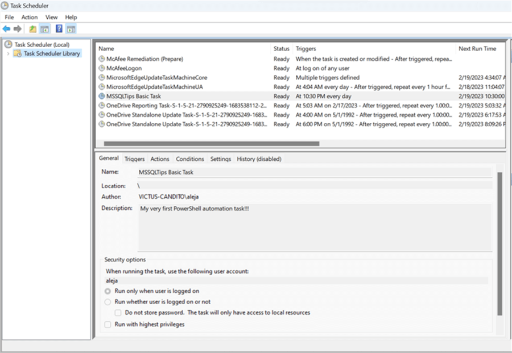
Task: Open the File menu
Action: click(x=9, y=17)
